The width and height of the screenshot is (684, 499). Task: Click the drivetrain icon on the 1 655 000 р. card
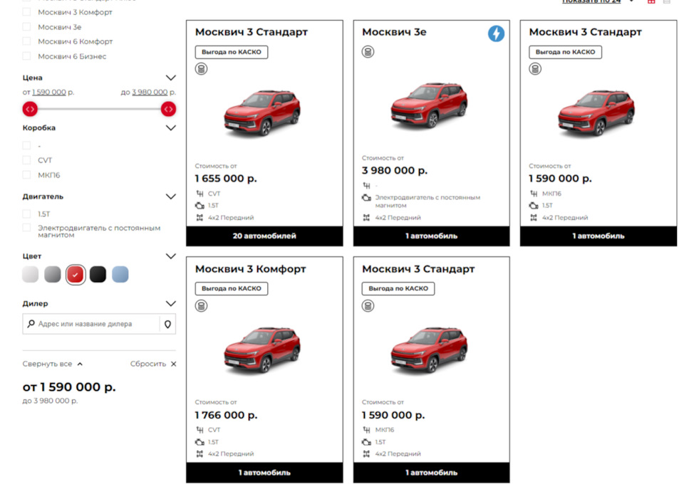click(x=199, y=218)
